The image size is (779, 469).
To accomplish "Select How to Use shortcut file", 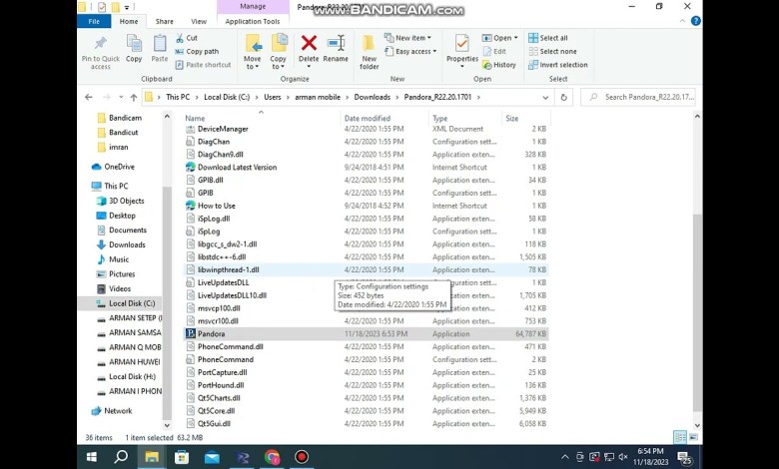I will pos(367,206).
